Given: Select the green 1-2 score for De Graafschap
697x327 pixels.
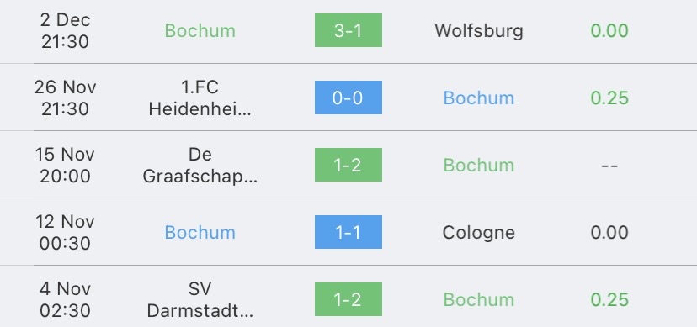Looking at the screenshot, I should [x=348, y=165].
